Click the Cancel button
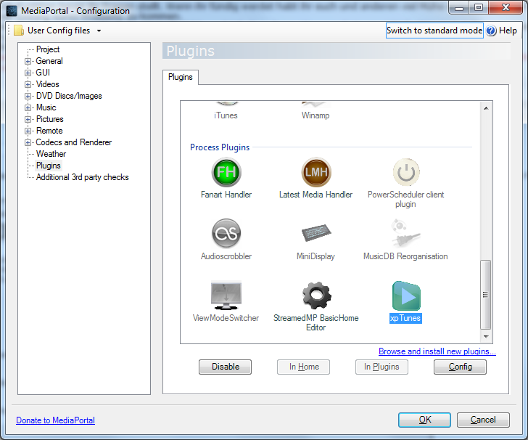This screenshot has width=528, height=440. (x=483, y=420)
